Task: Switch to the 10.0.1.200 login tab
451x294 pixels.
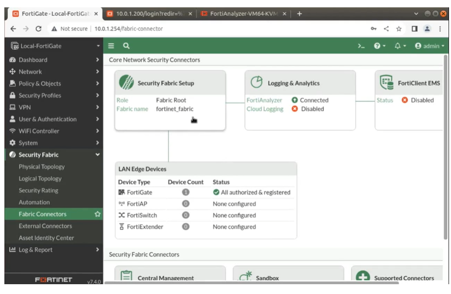Action: [149, 14]
